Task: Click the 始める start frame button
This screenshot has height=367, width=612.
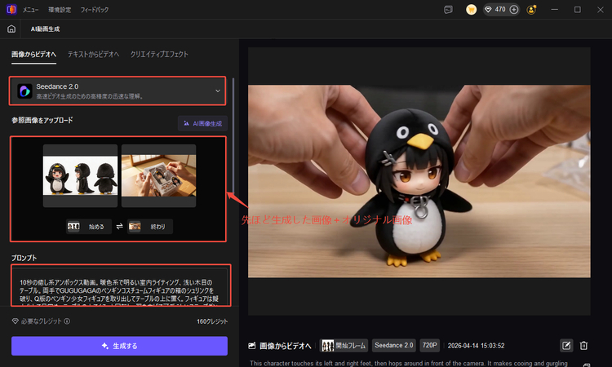Action: [89, 227]
